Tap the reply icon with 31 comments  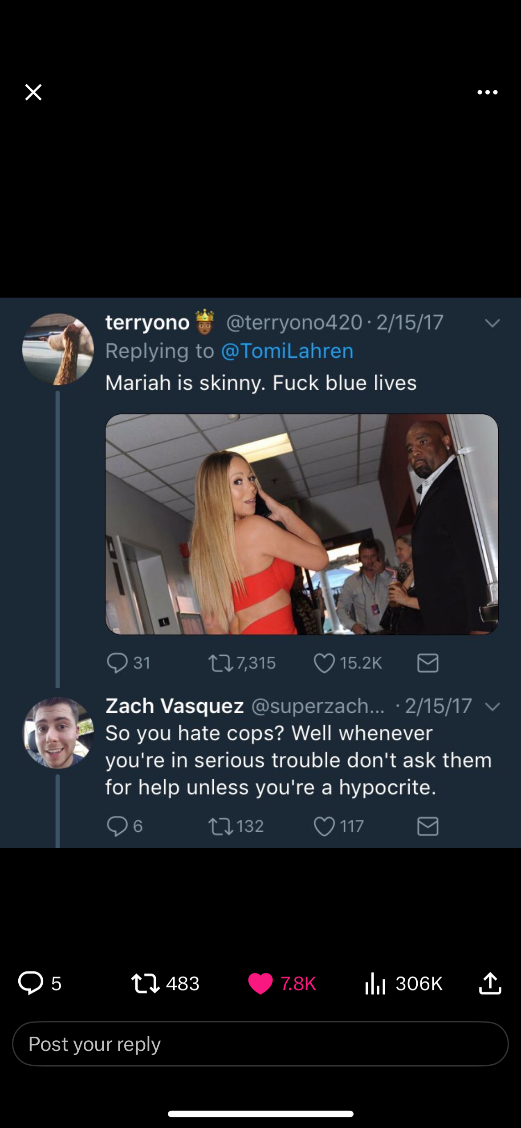(118, 663)
